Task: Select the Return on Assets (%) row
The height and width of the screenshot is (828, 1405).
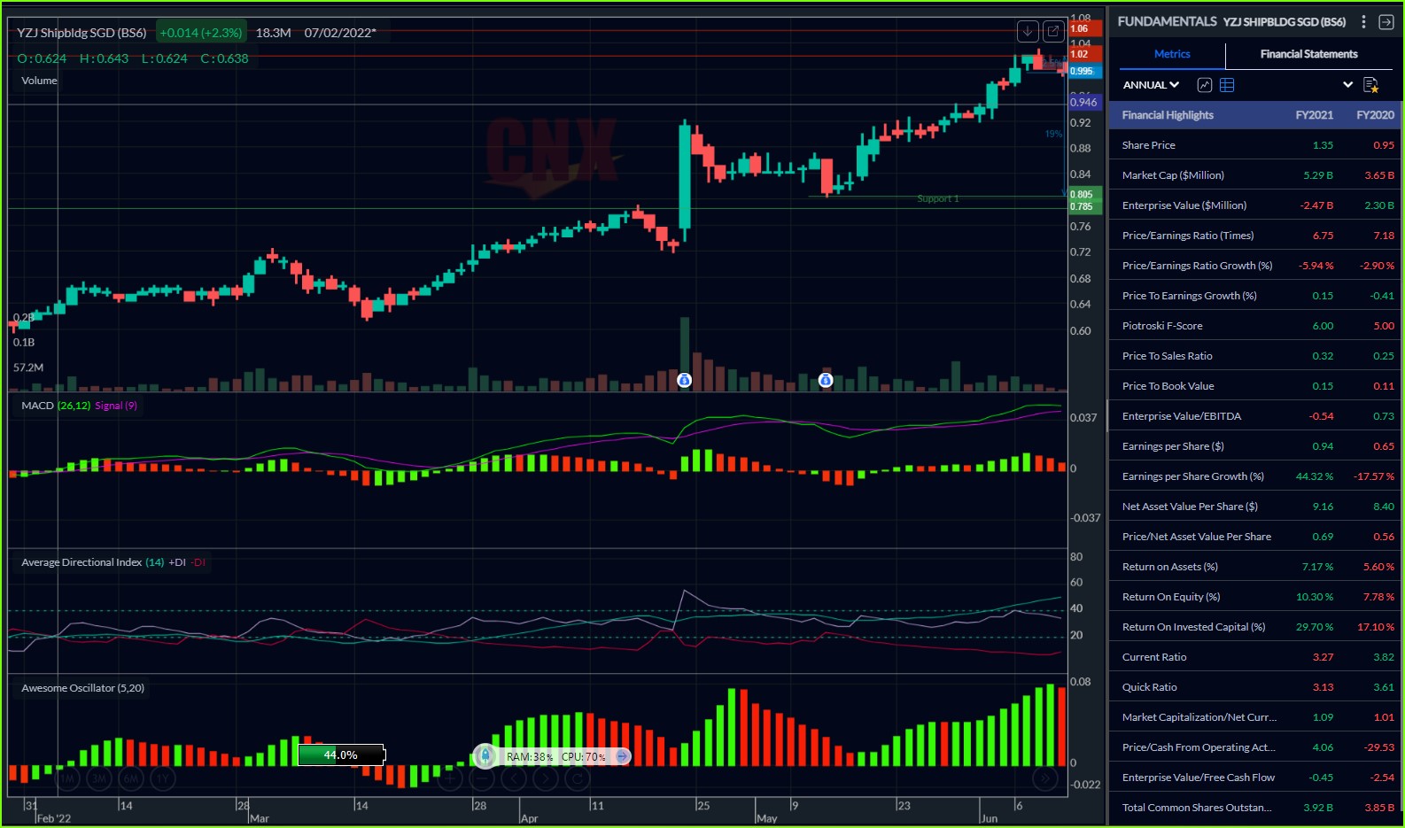Action: 1255,567
